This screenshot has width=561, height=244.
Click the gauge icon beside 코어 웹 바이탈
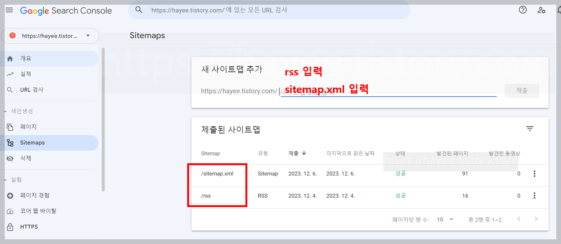point(10,211)
